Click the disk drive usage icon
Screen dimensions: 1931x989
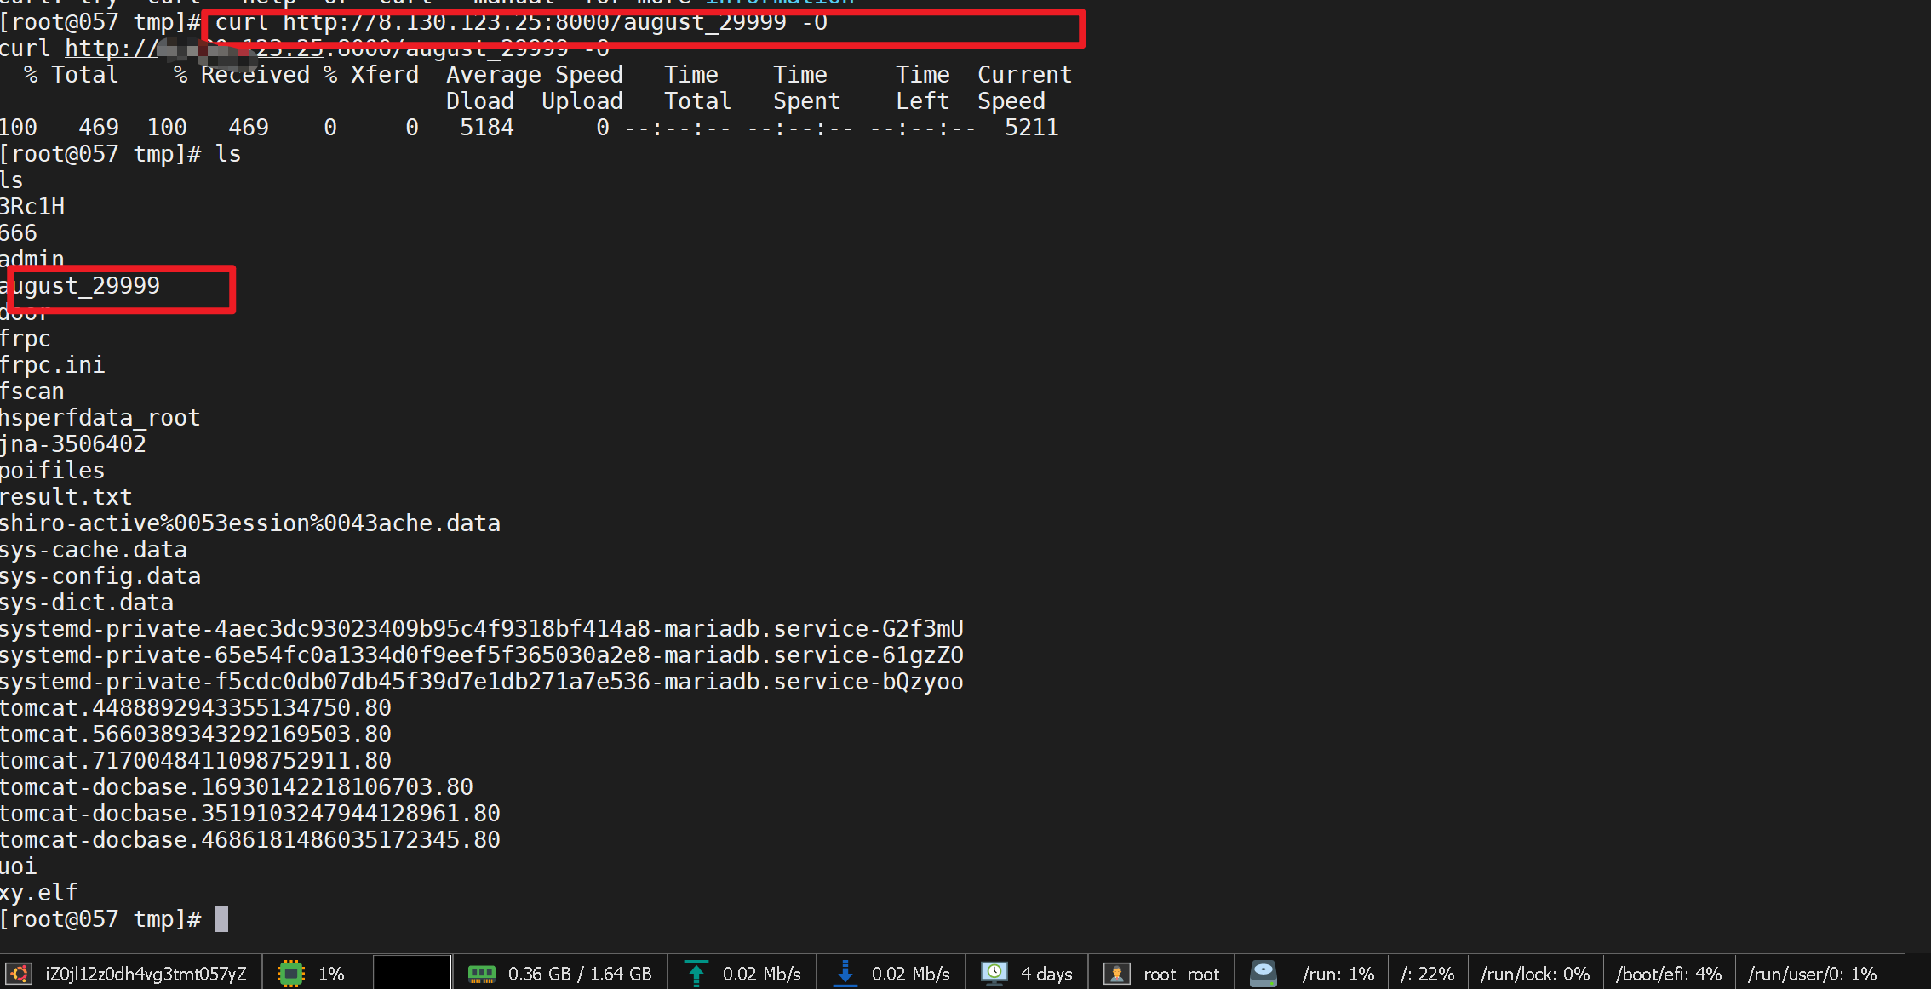pyautogui.click(x=1263, y=974)
